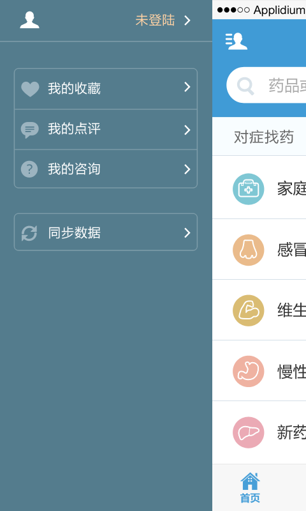Select the nose icon for cold medicine

pyautogui.click(x=249, y=250)
